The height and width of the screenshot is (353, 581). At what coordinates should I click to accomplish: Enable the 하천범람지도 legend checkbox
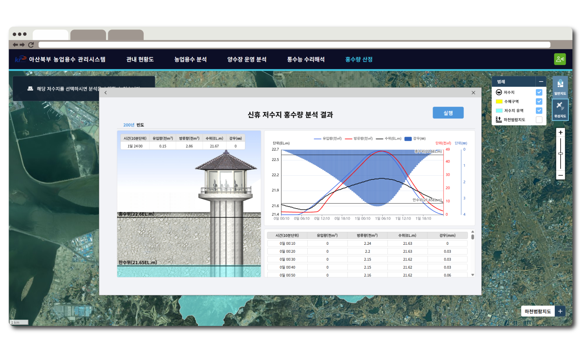click(x=539, y=120)
